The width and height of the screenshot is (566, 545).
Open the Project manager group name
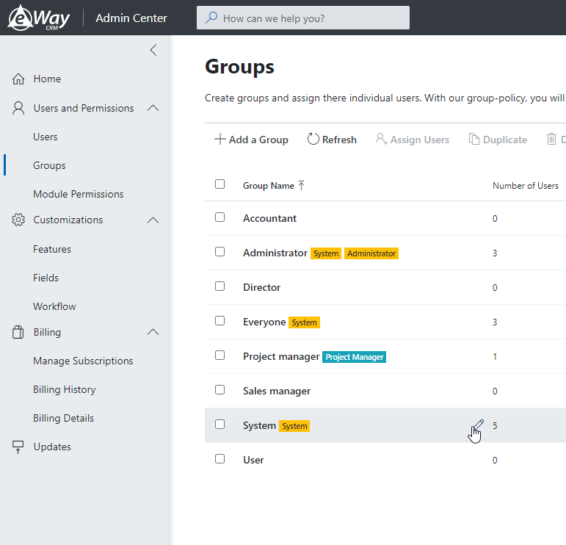[281, 357]
